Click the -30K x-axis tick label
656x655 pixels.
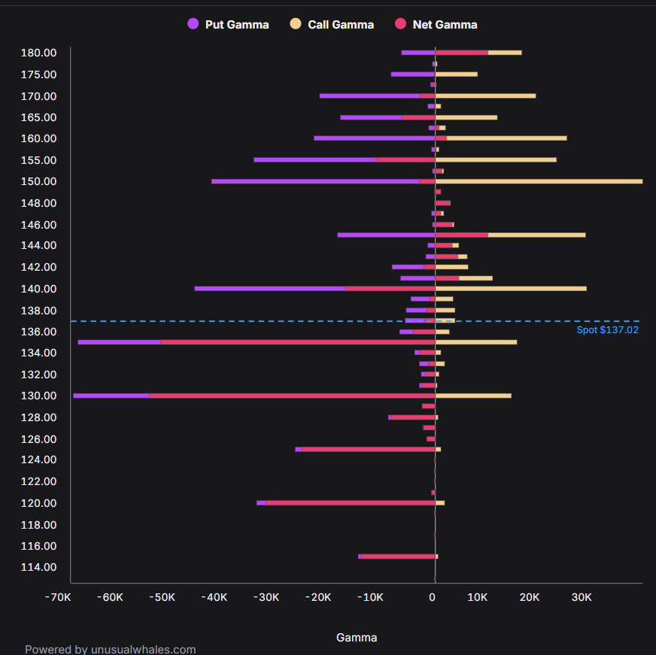click(x=266, y=597)
